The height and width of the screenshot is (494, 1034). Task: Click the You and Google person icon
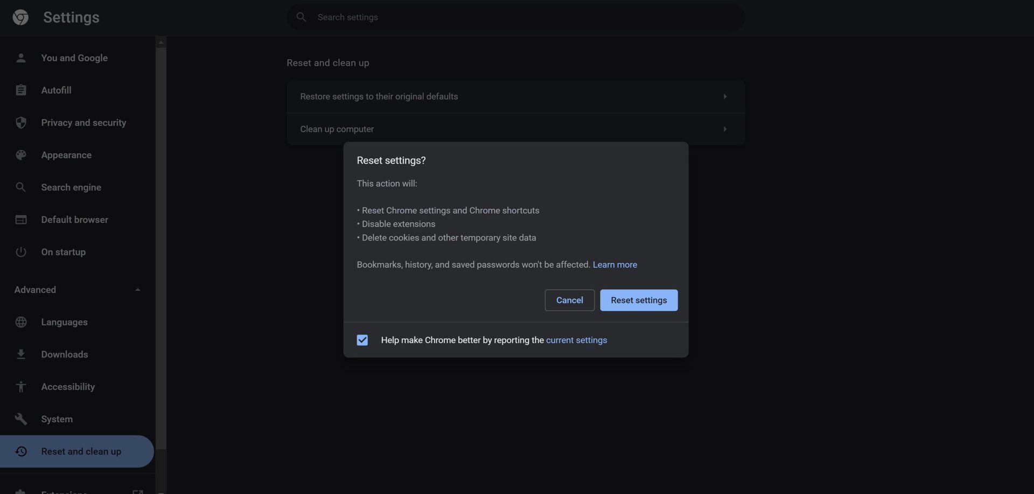click(x=21, y=58)
